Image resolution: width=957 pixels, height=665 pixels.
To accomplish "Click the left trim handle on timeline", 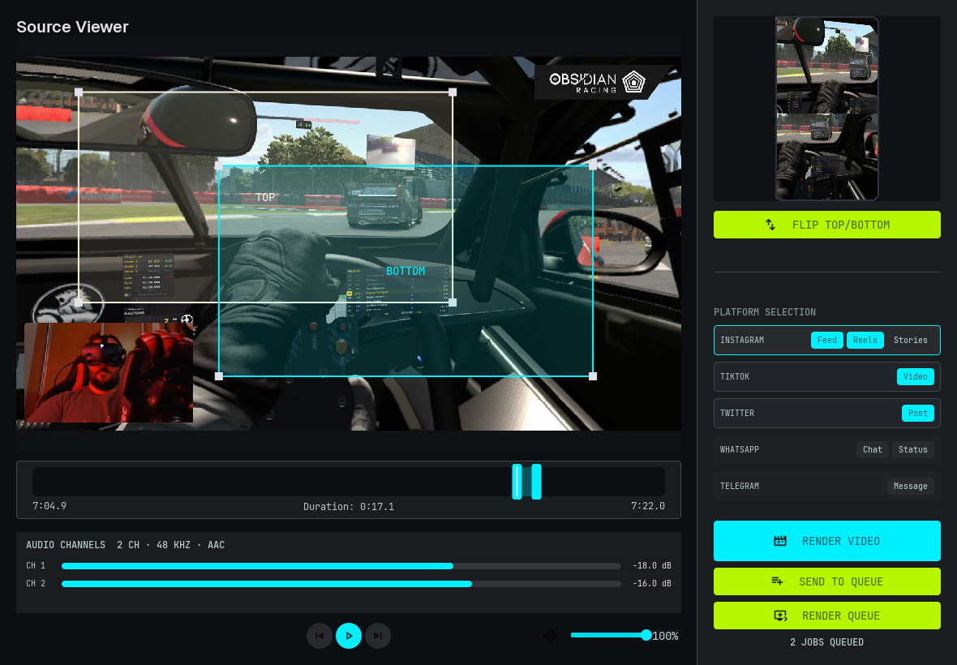I will point(517,482).
